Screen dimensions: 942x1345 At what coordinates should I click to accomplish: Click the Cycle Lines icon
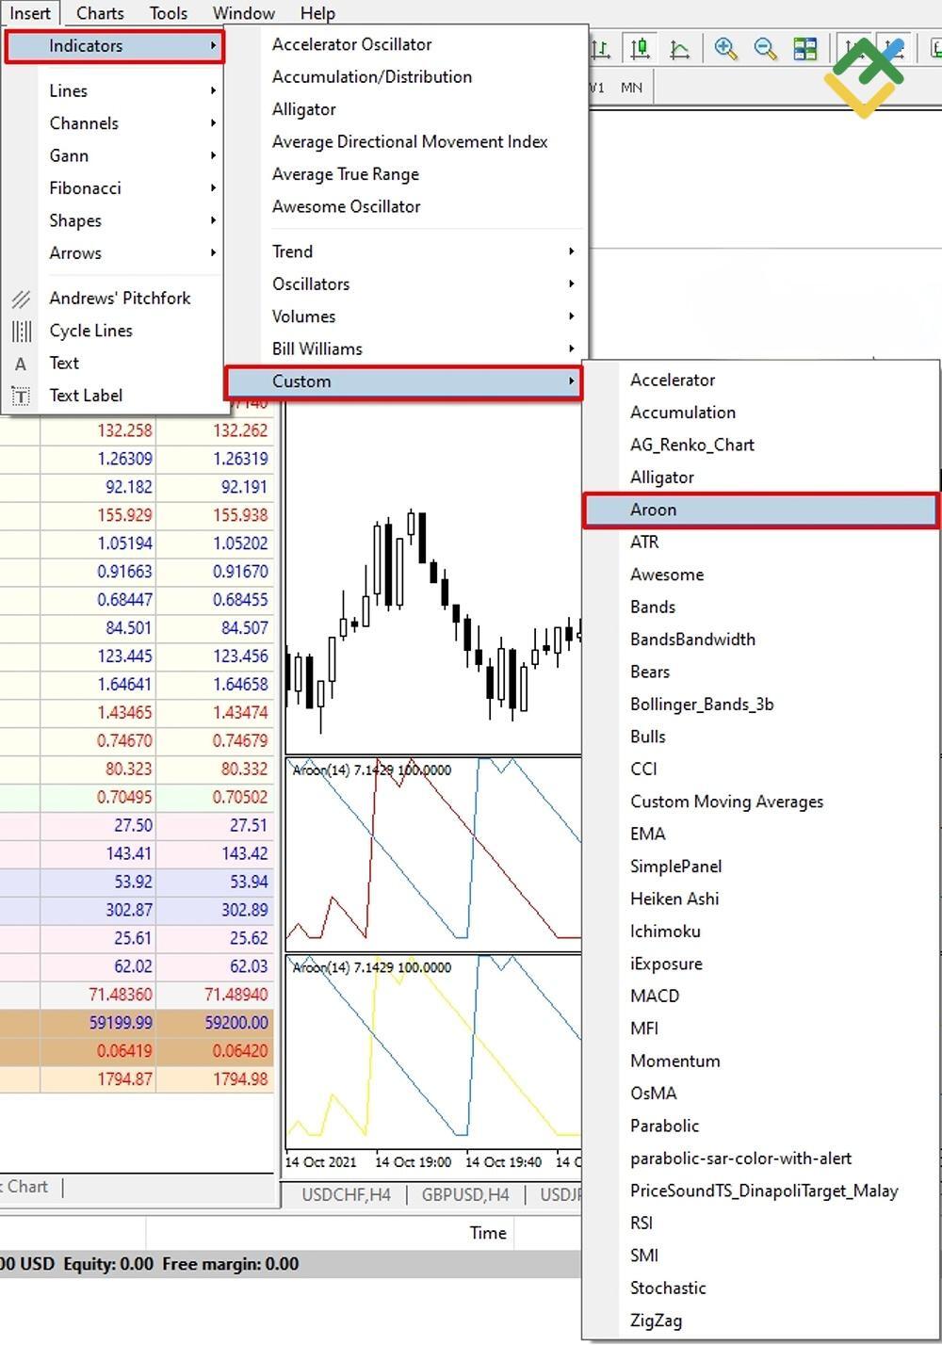click(21, 332)
